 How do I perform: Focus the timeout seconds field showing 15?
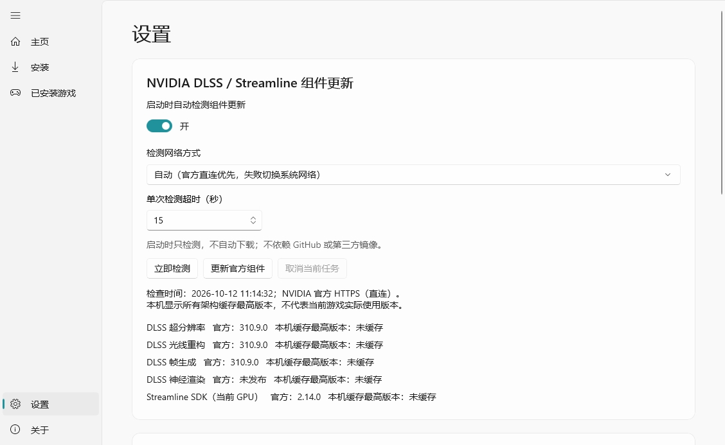tap(204, 220)
